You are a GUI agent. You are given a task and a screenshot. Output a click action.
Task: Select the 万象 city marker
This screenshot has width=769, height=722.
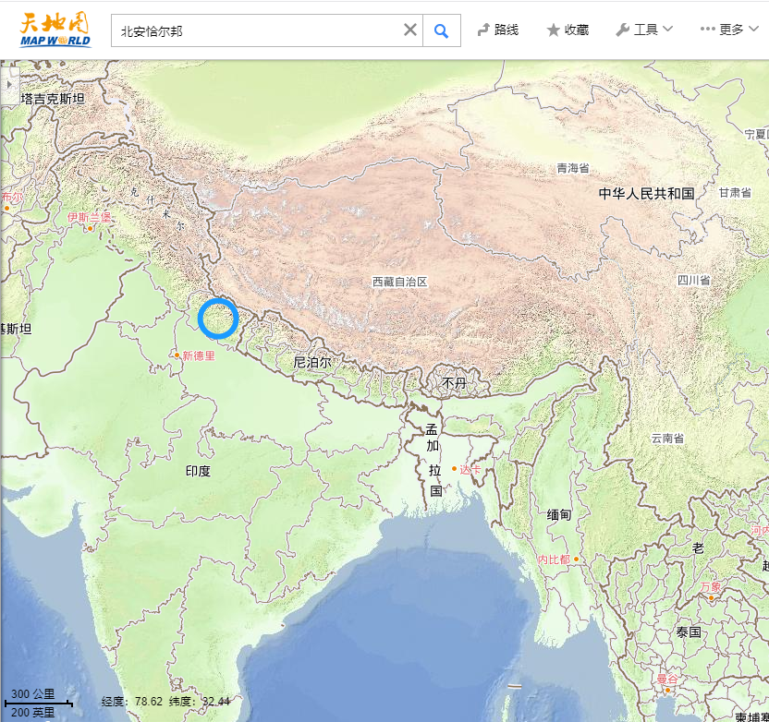point(711,597)
